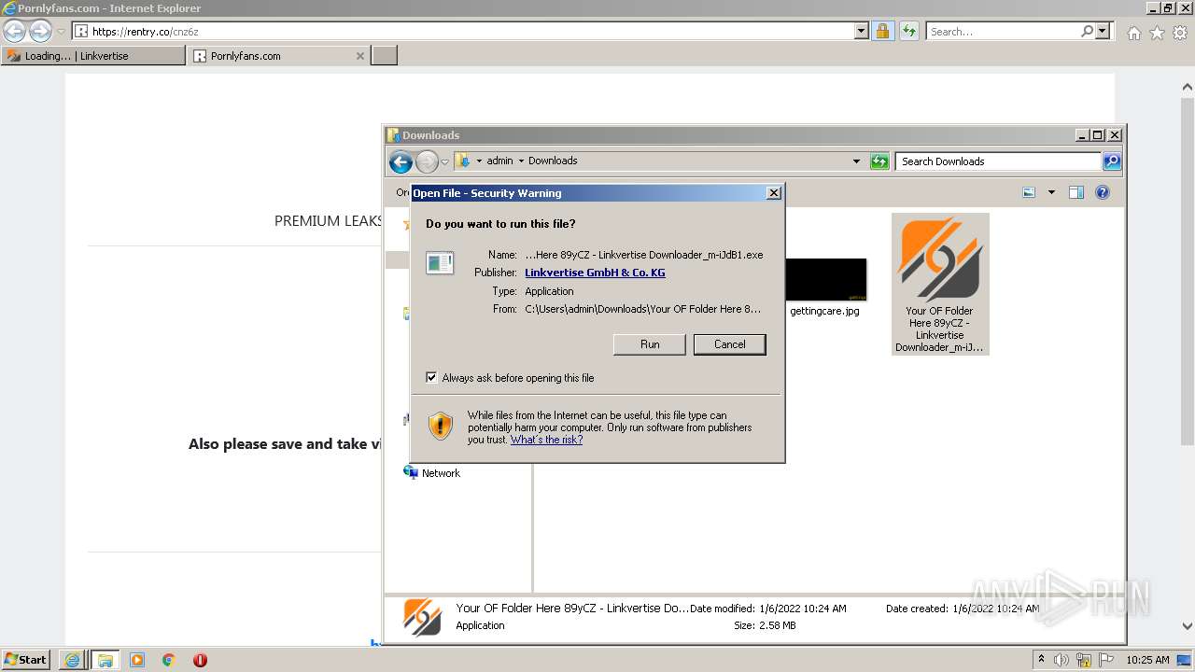Click Cancel in the security warning dialog

click(x=729, y=344)
